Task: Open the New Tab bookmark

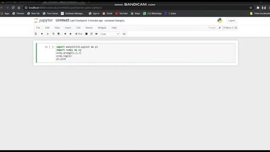Action: tap(33, 14)
